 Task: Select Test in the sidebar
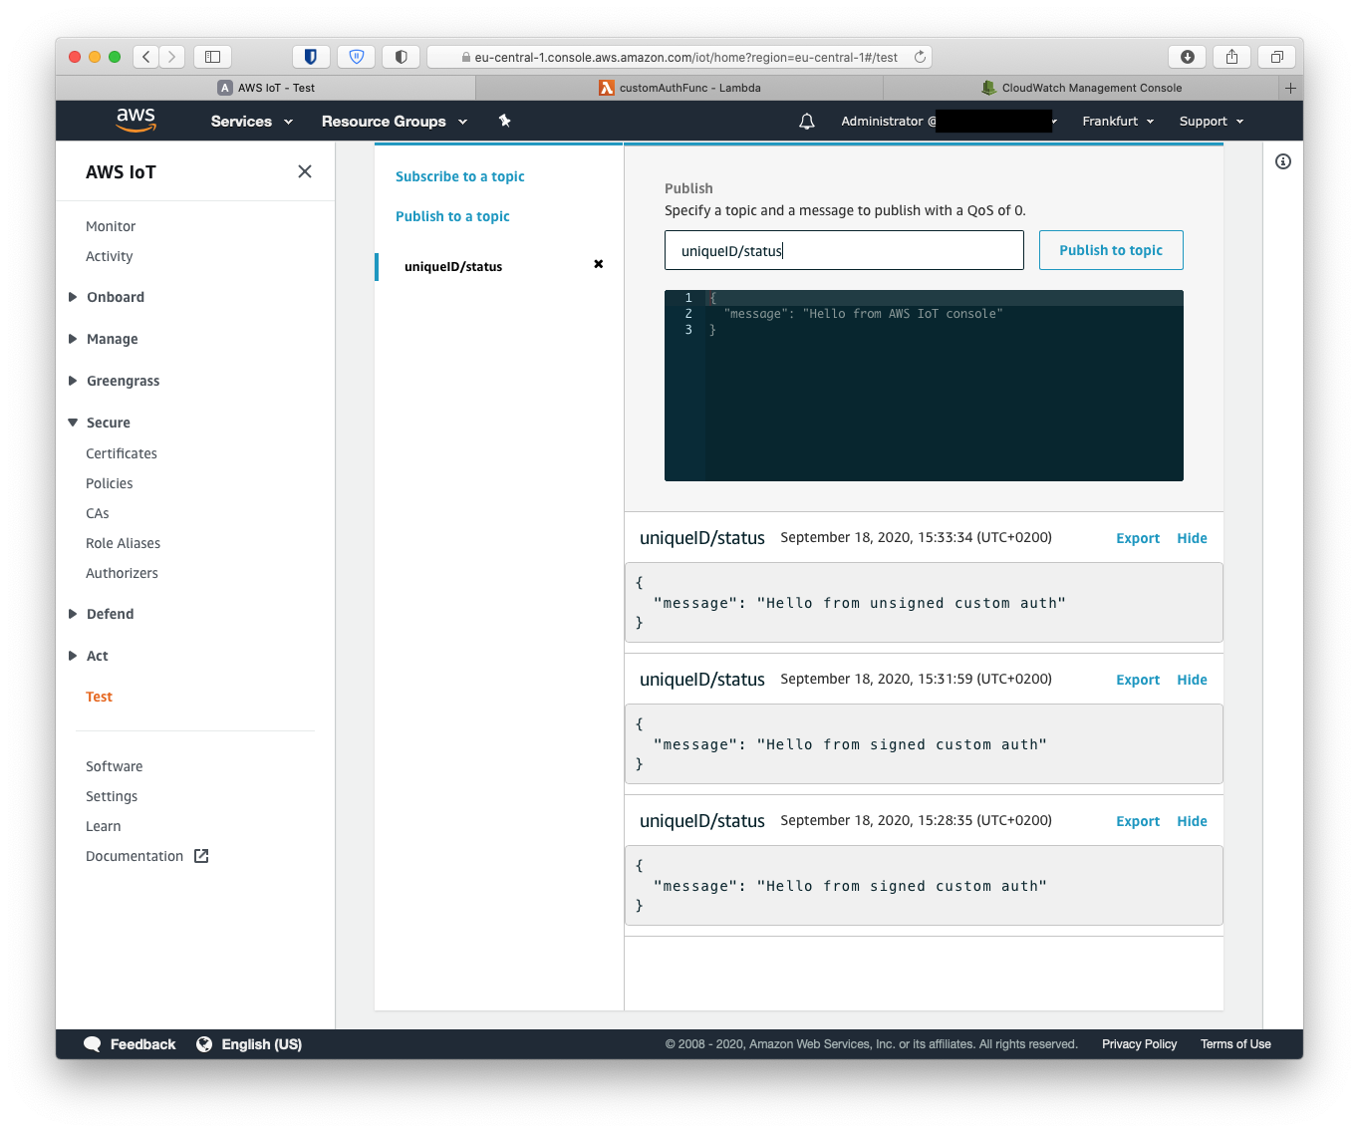[100, 697]
